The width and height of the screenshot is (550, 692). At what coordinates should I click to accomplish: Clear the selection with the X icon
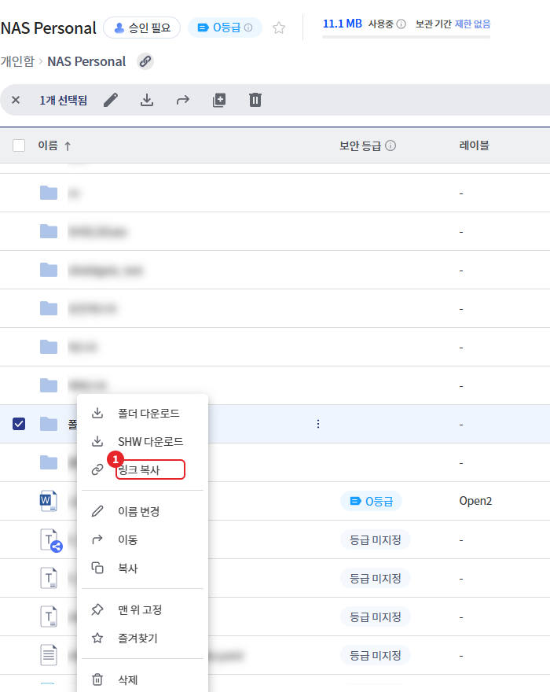[x=16, y=100]
